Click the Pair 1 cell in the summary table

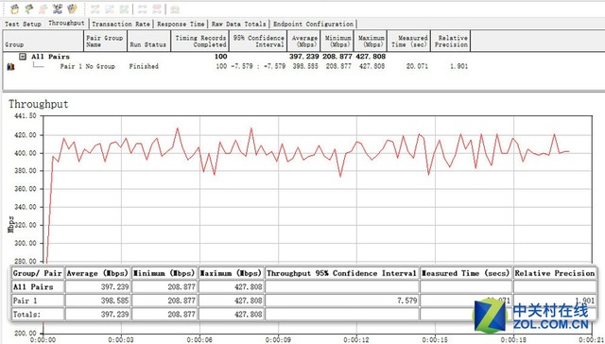[x=38, y=301]
